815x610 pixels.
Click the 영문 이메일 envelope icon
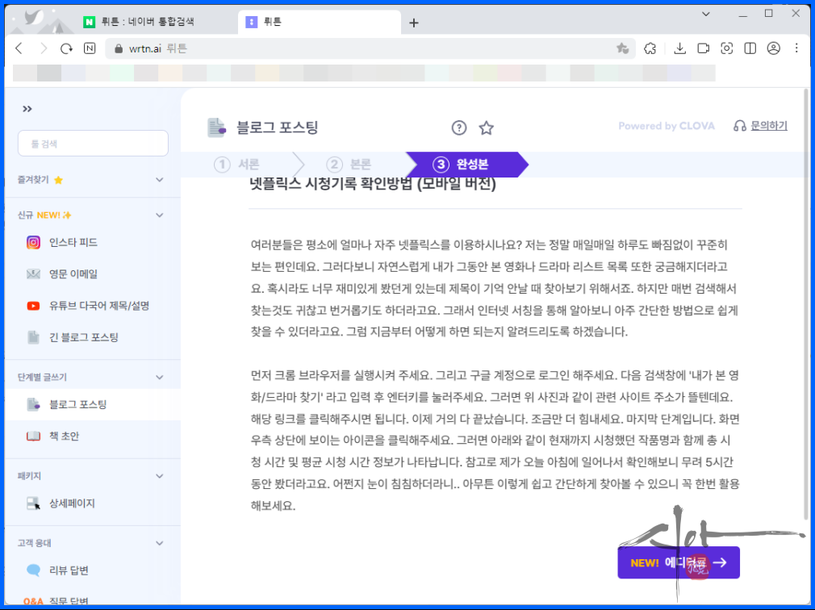(33, 274)
